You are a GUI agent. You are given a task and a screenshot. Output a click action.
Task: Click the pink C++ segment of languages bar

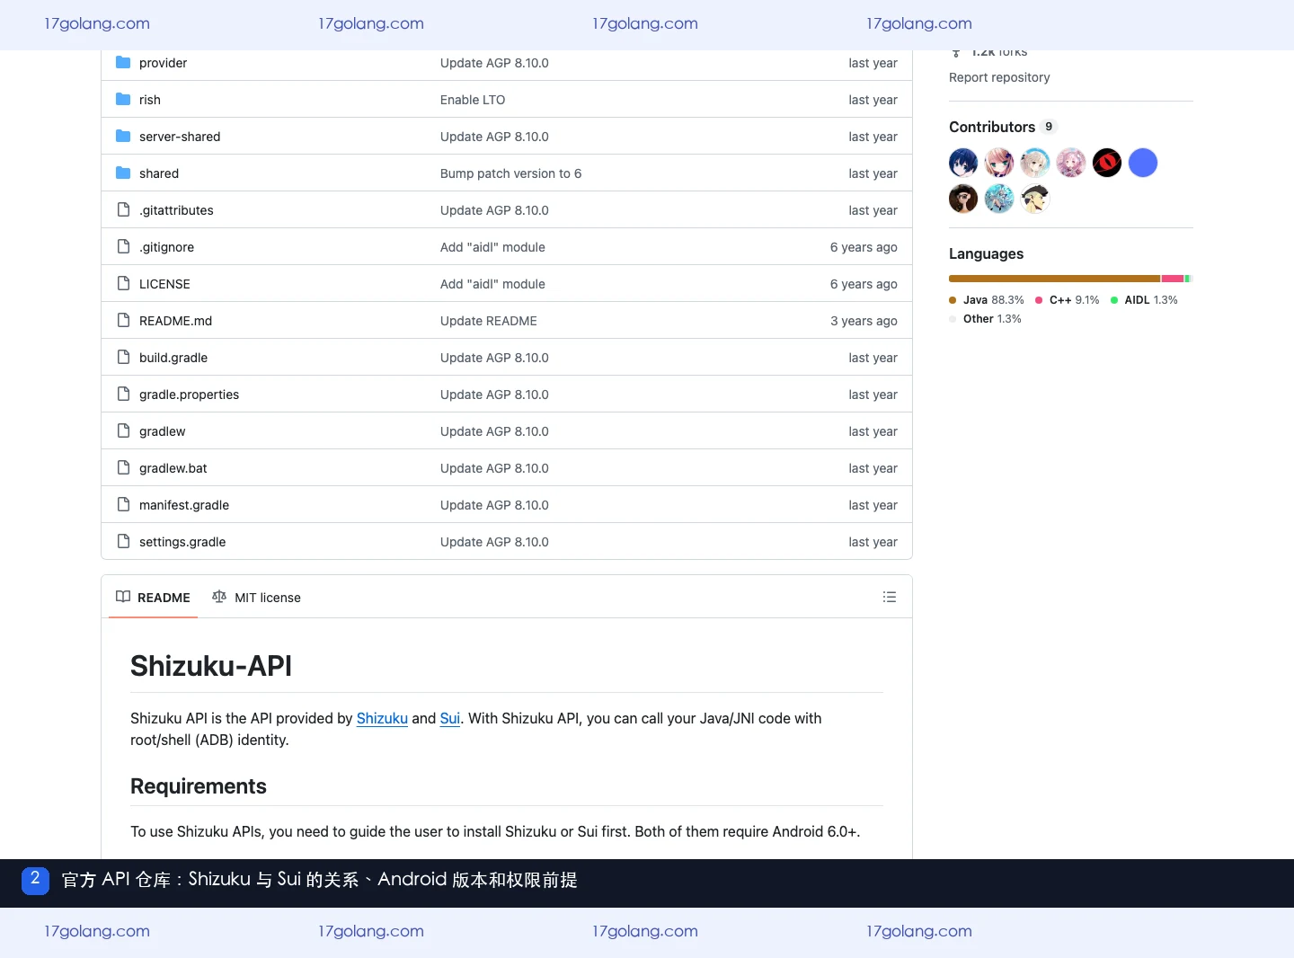(1173, 279)
